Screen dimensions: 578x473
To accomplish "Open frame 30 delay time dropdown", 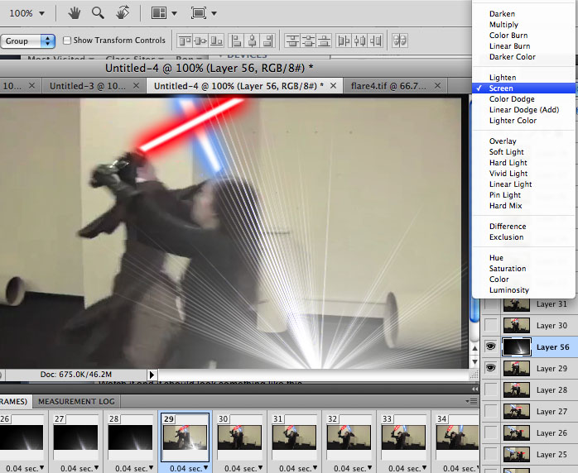I will (x=260, y=468).
